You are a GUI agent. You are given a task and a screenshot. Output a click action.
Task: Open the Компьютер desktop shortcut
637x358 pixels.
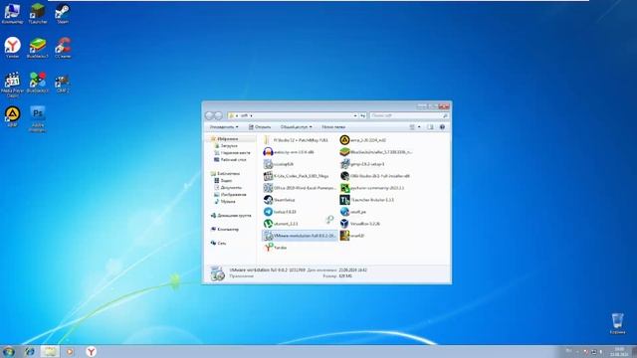tap(12, 13)
